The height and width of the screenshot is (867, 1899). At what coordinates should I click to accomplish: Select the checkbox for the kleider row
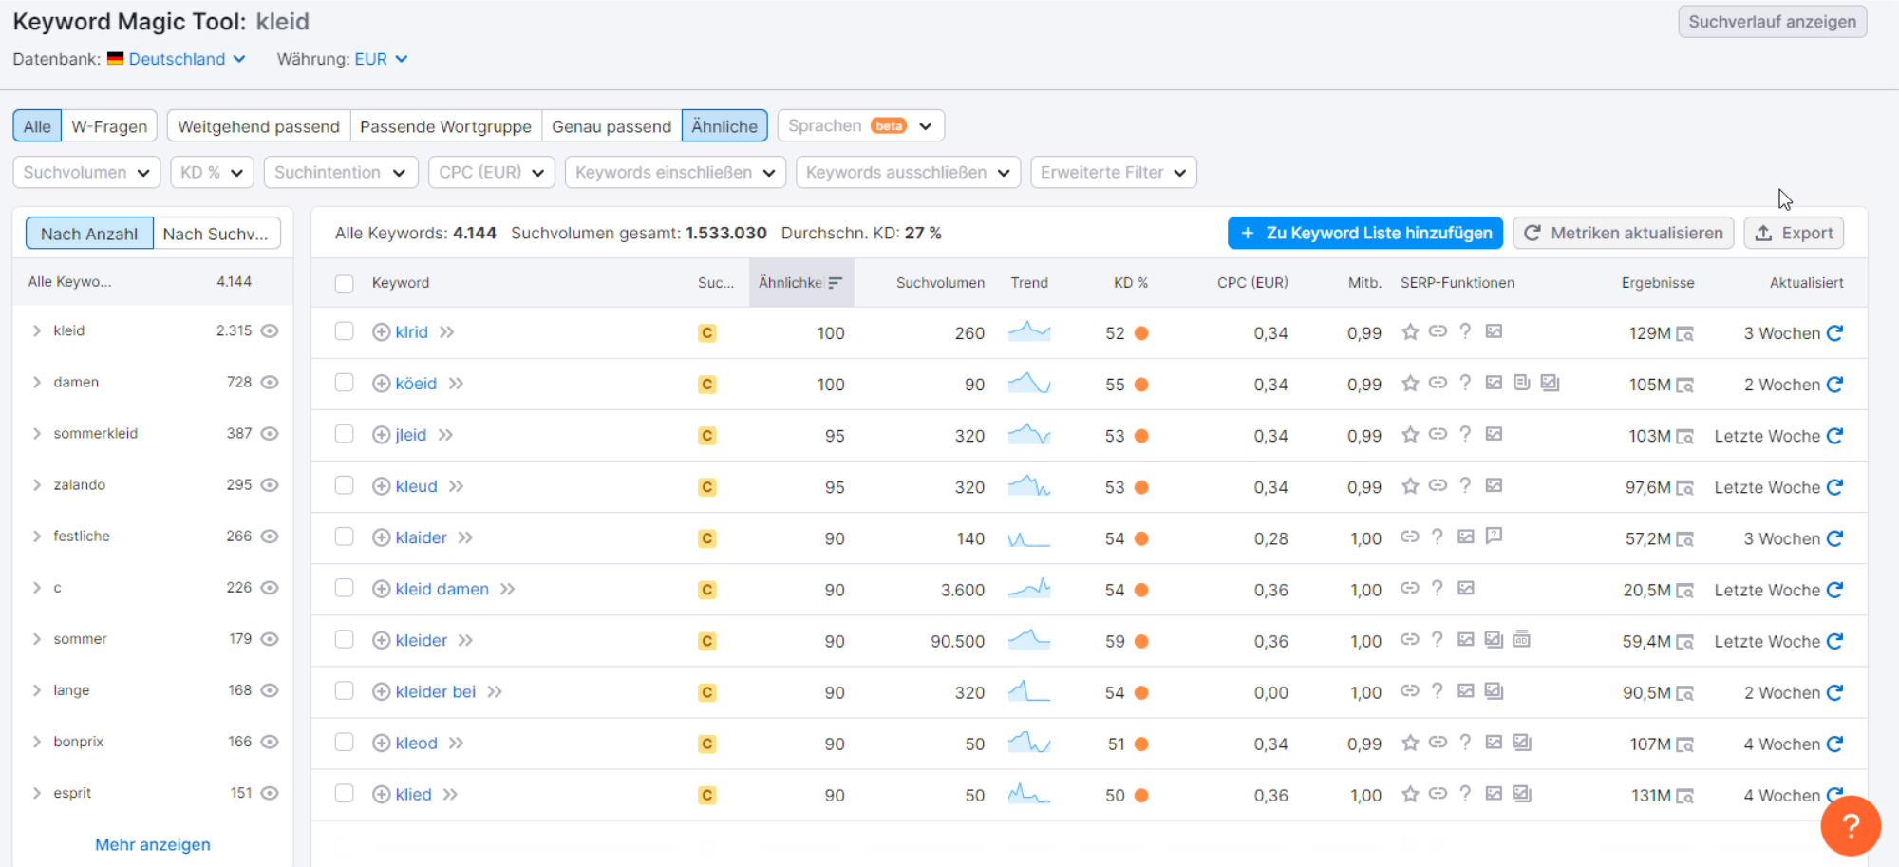344,640
